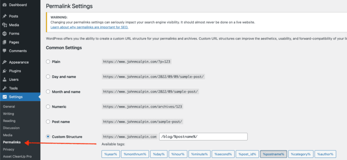Insert the %monthnum% tag
This screenshot has height=160, width=347.
click(135, 154)
